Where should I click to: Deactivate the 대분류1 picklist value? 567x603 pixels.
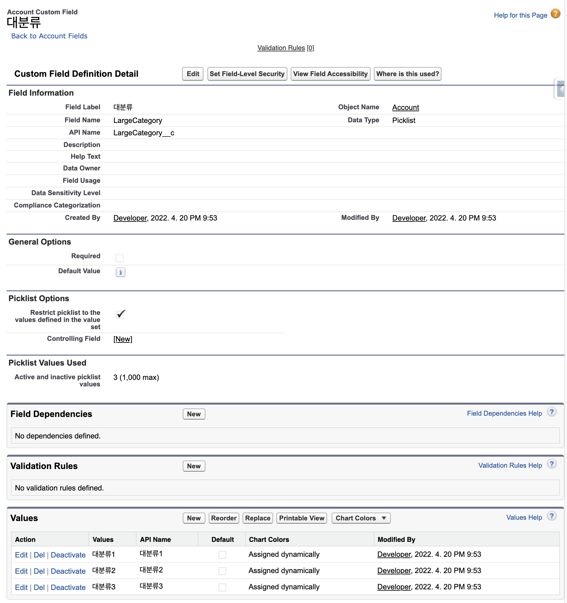[68, 555]
